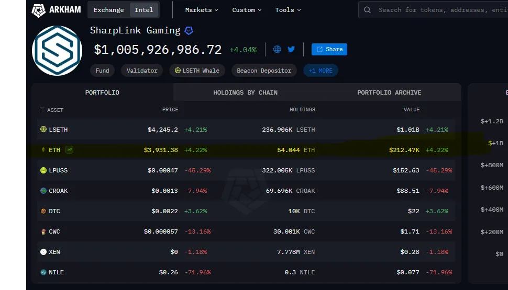Open the SharpLink Gaming website globe icon
This screenshot has width=508, height=290.
click(277, 49)
